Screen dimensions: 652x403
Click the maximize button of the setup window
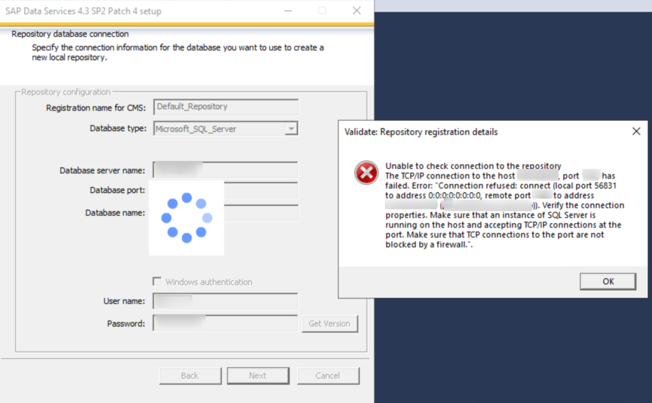coord(322,11)
